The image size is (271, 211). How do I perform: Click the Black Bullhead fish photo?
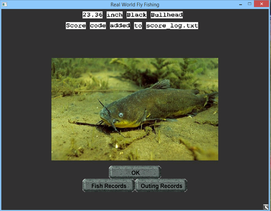[x=135, y=109]
